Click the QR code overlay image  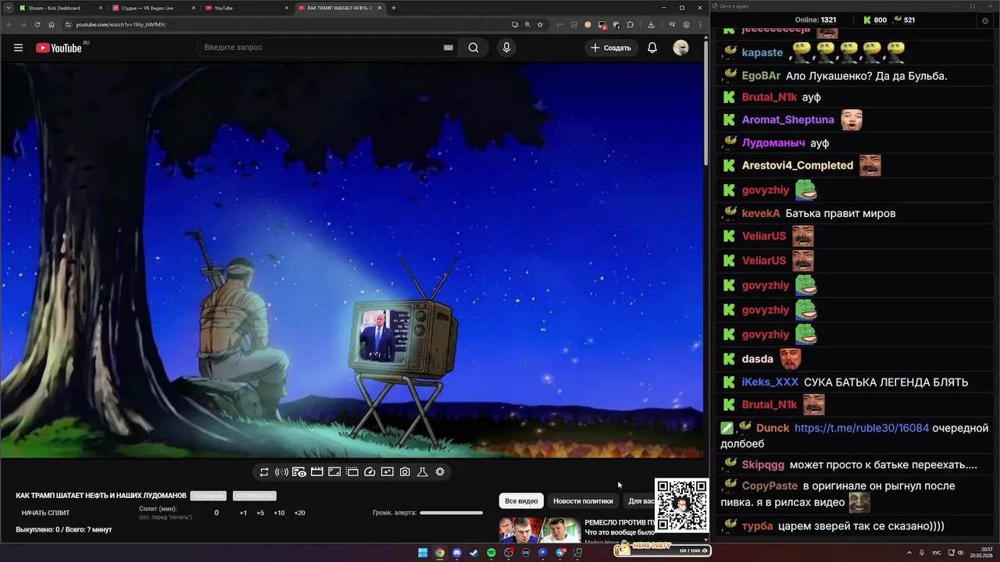(x=681, y=505)
